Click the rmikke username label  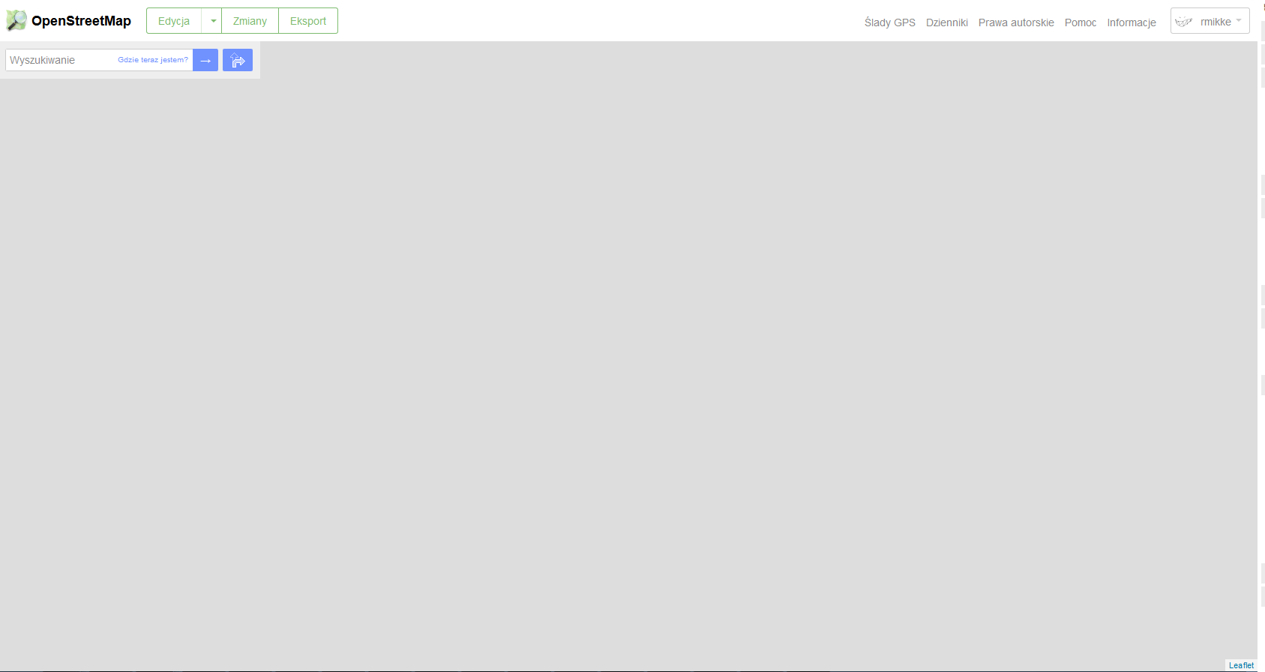tap(1216, 22)
